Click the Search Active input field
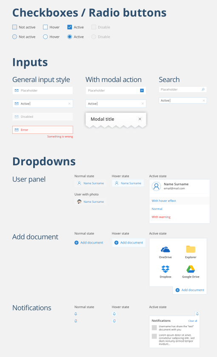This screenshot has height=357, width=217. click(183, 100)
